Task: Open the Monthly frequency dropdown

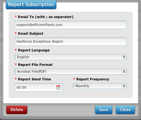Action: [x=100, y=86]
